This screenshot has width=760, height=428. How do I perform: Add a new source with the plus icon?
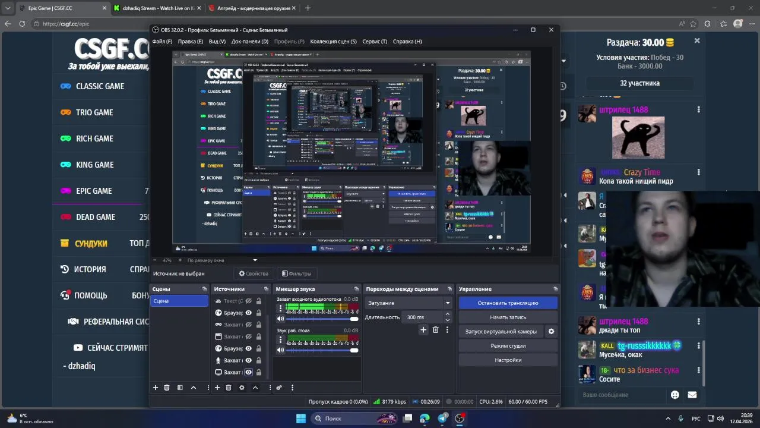point(217,388)
